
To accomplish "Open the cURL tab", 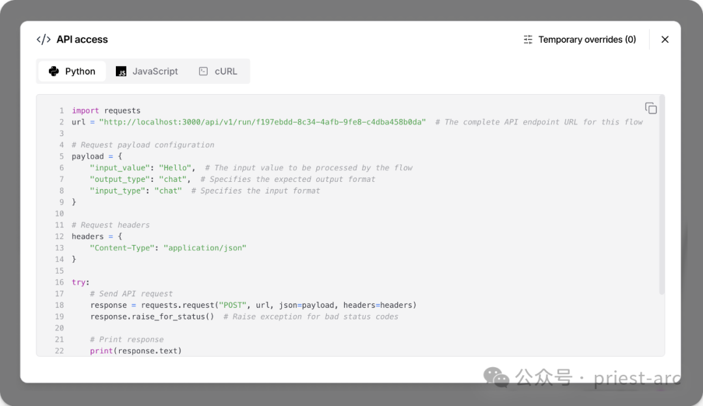I will 218,71.
